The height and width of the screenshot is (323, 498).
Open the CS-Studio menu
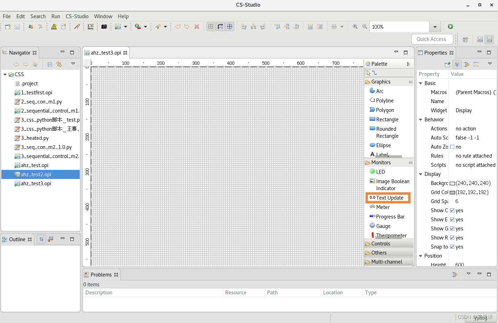[x=77, y=16]
